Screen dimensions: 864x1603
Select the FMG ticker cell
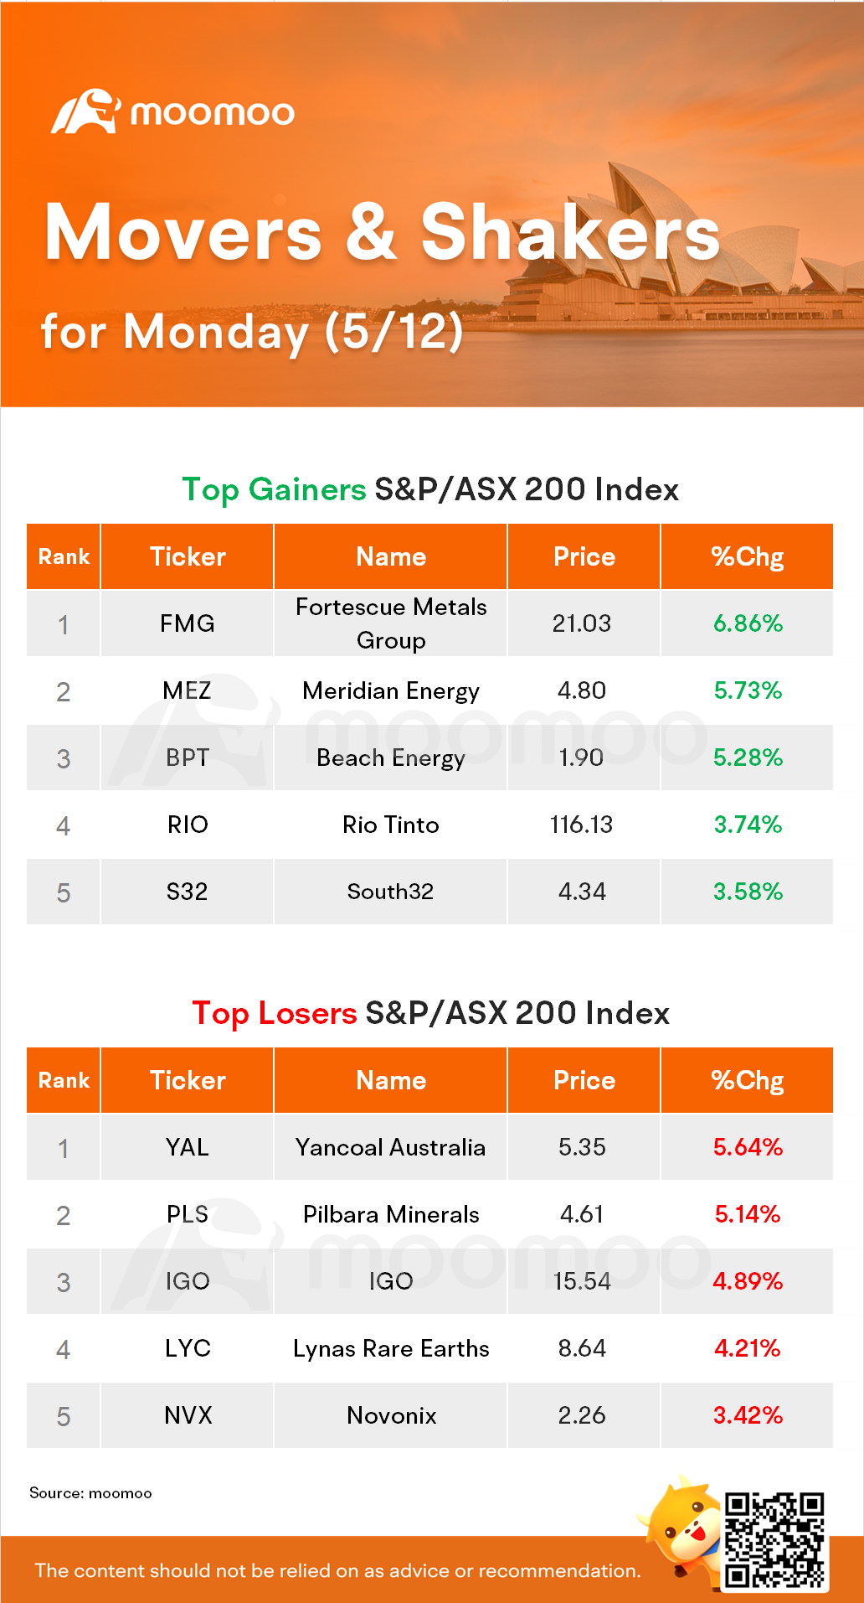188,623
